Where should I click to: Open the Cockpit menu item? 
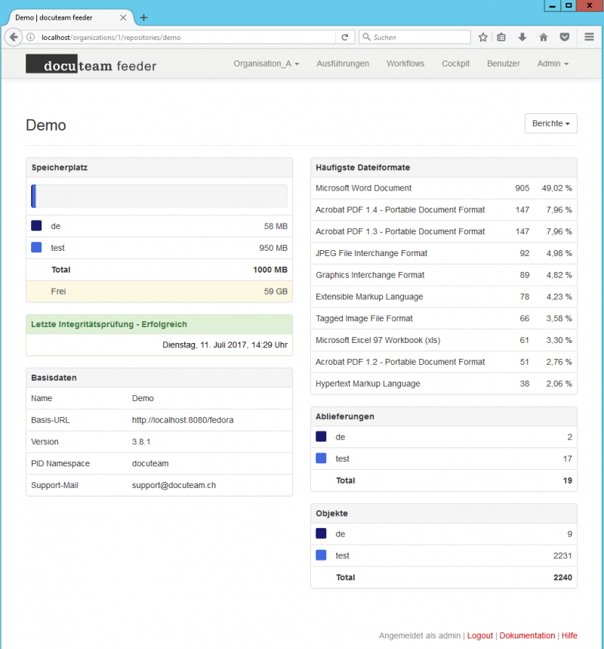(455, 63)
